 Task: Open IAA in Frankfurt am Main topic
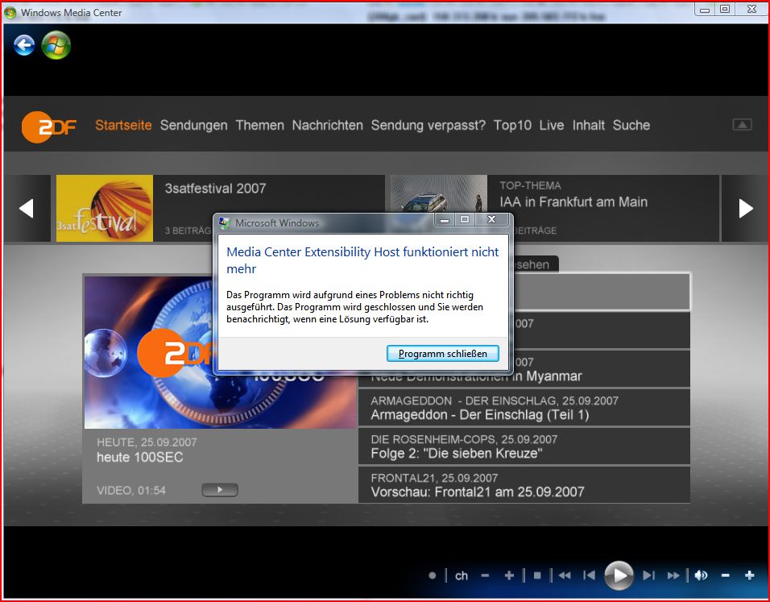[x=573, y=202]
